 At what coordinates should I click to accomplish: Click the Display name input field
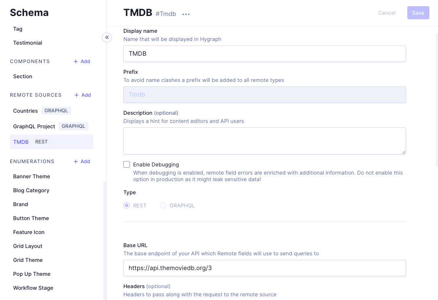(265, 54)
